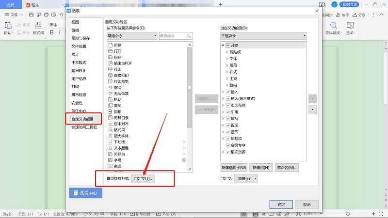The width and height of the screenshot is (388, 218).
Task: Expand the 样式 group
Action: click(x=227, y=72)
